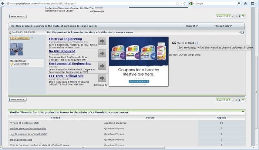The image size is (259, 150).
Task: Go back with the browser back arrow
Action: coord(3,3)
